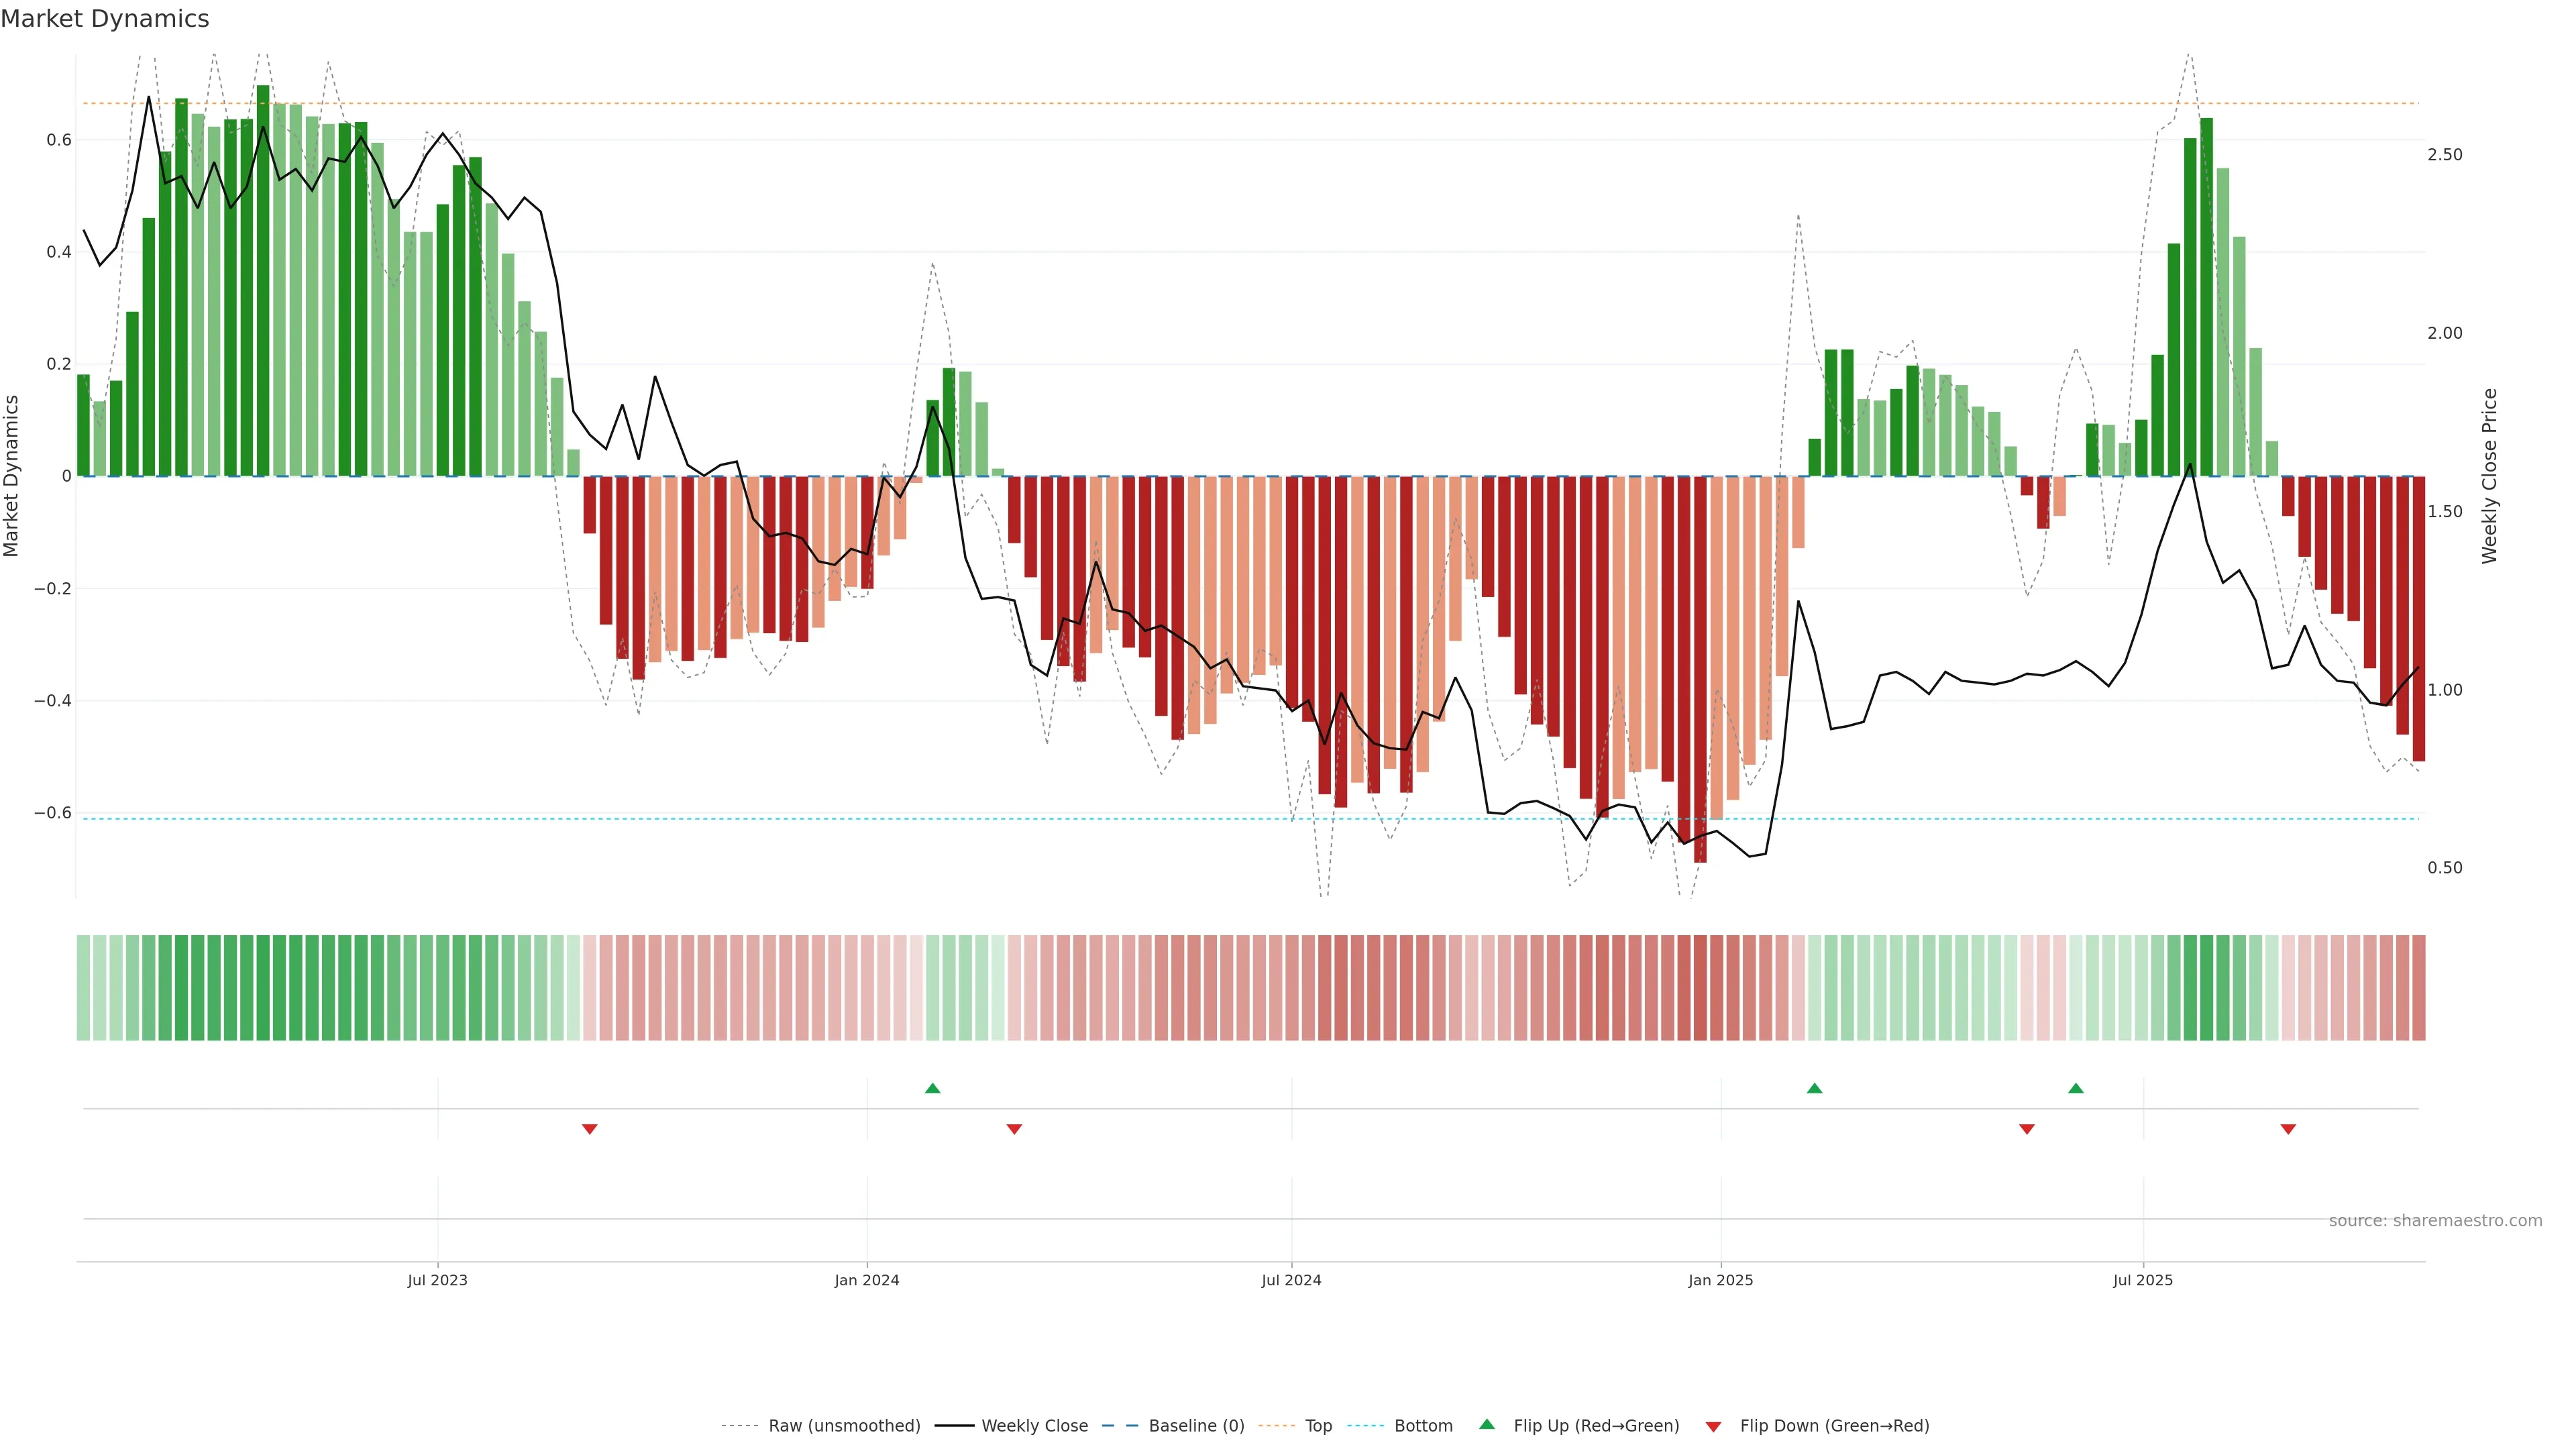Click the Top legend label

click(x=1318, y=1426)
